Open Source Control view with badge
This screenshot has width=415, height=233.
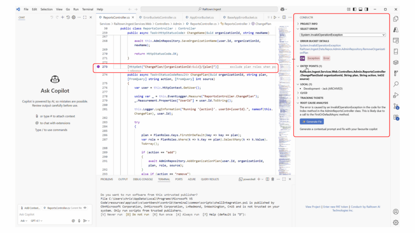coord(396,106)
